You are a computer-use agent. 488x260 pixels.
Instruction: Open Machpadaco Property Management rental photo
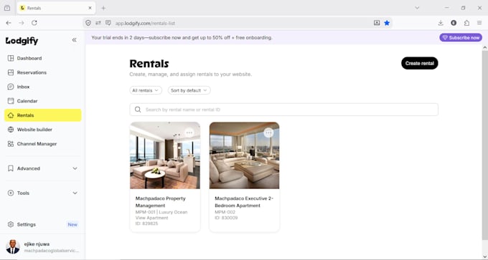click(x=165, y=155)
